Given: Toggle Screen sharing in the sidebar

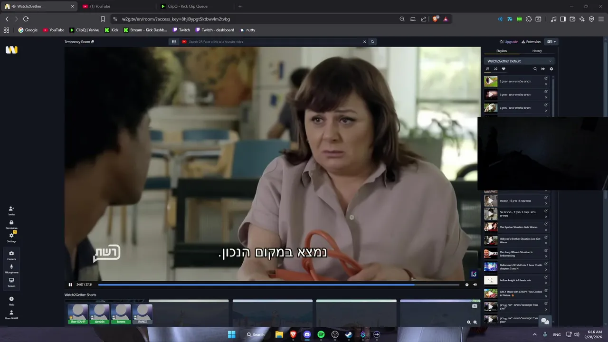Looking at the screenshot, I should [x=11, y=282].
